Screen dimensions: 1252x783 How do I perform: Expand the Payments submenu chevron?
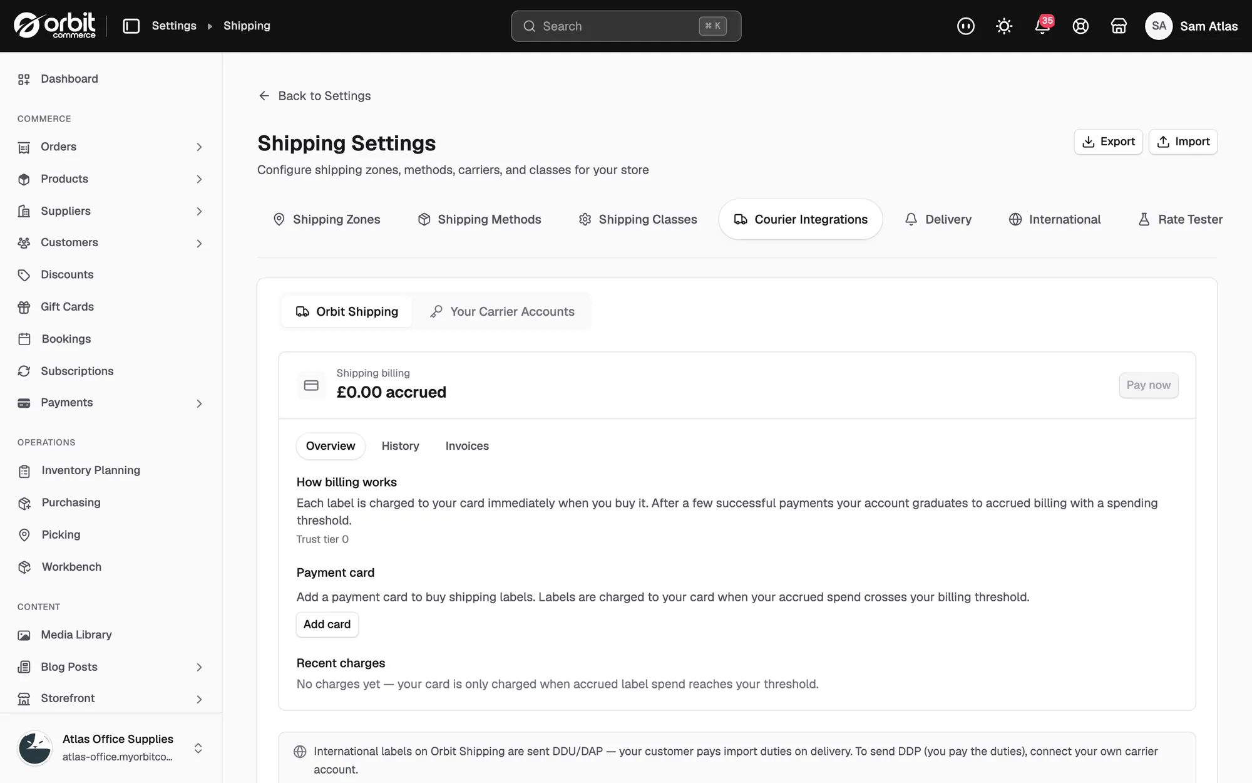[199, 403]
